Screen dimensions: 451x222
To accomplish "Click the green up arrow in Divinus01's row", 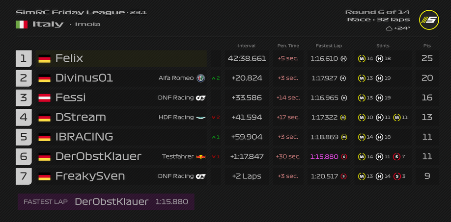I will pyautogui.click(x=213, y=78).
